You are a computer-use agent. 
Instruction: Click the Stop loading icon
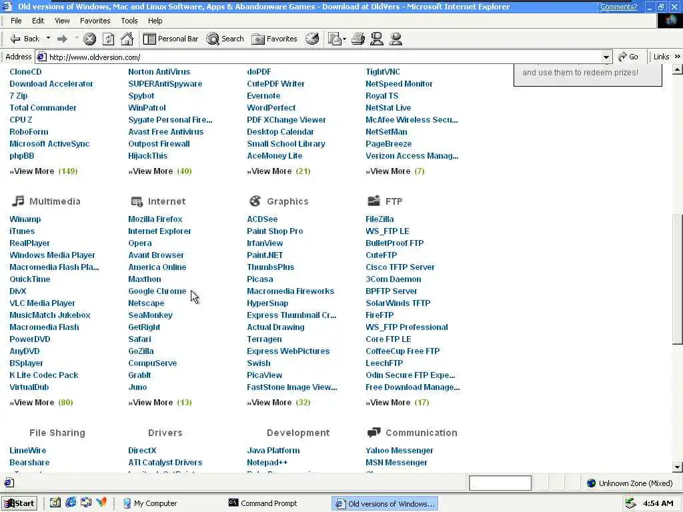coord(90,39)
